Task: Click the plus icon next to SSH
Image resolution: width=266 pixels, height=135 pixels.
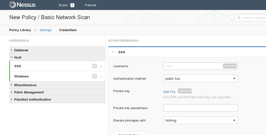Action: point(101,66)
